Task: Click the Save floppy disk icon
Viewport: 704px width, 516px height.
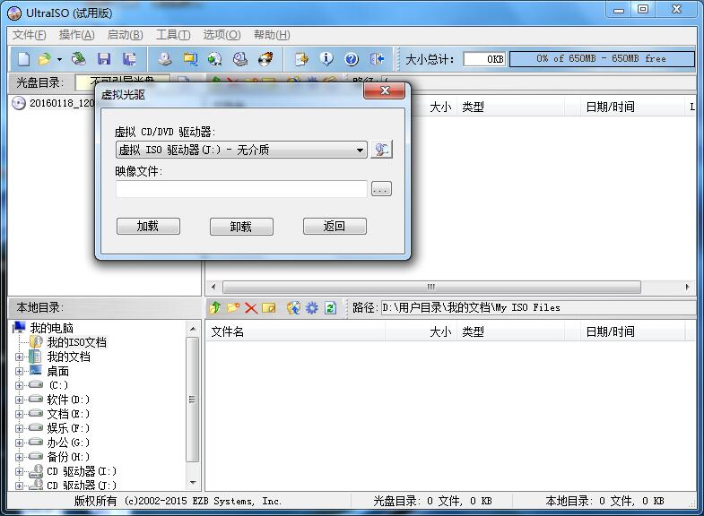Action: (104, 59)
